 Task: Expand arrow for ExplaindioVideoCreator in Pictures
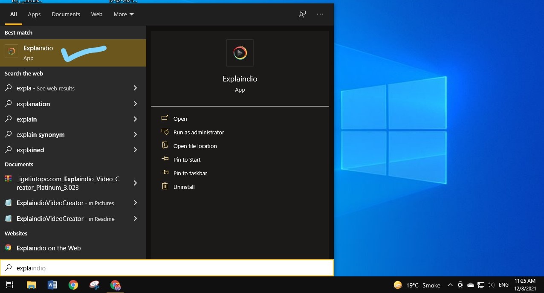135,203
